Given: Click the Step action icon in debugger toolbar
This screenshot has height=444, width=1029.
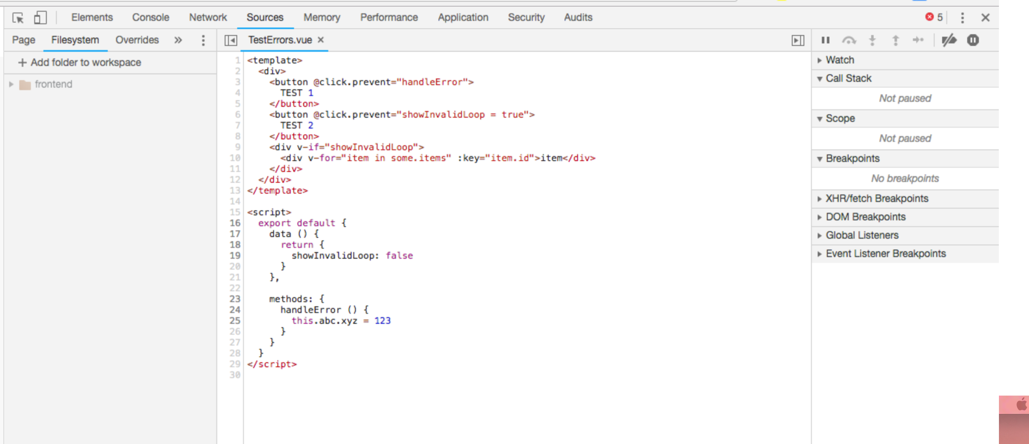Looking at the screenshot, I should pyautogui.click(x=919, y=40).
